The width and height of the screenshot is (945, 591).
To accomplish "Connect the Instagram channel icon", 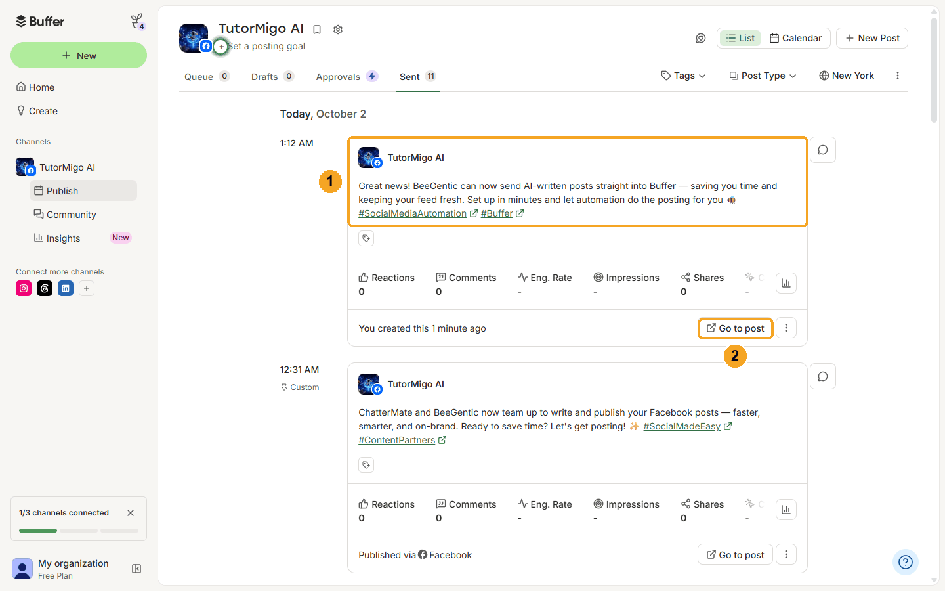I will coord(24,288).
